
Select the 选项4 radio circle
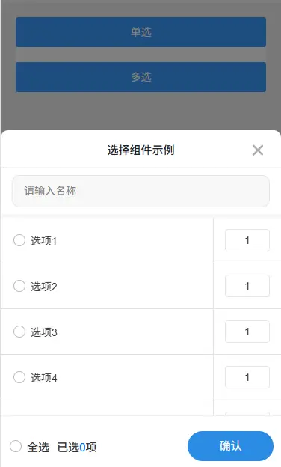point(19,377)
